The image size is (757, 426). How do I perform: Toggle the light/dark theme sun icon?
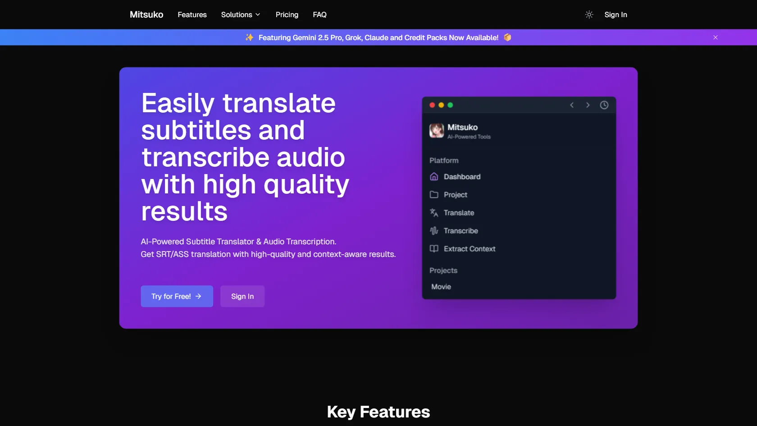coord(589,15)
